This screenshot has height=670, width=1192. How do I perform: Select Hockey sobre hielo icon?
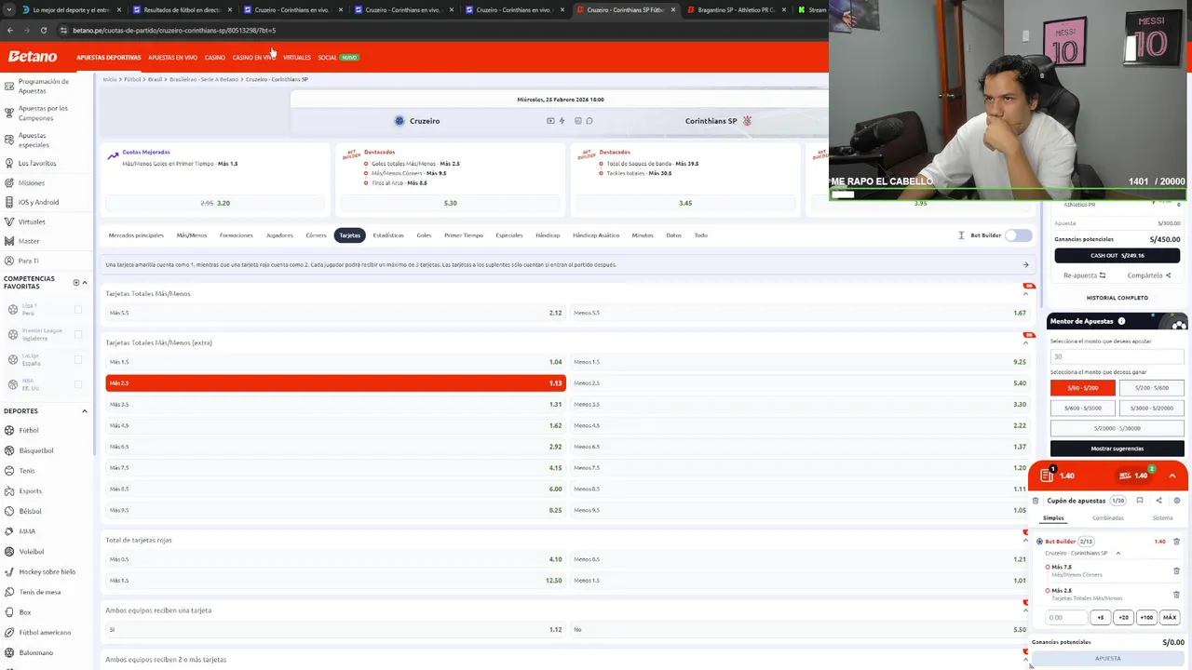click(8, 572)
